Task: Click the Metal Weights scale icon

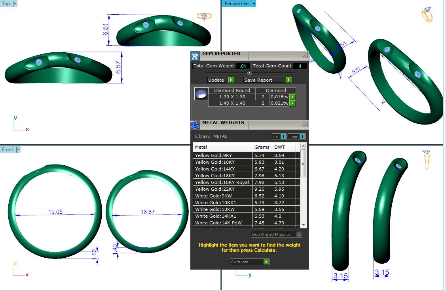Action: click(x=195, y=124)
